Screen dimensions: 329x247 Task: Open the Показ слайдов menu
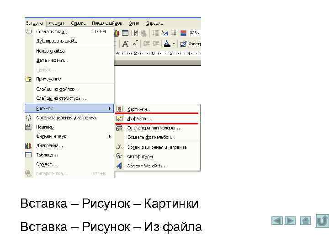[107, 23]
